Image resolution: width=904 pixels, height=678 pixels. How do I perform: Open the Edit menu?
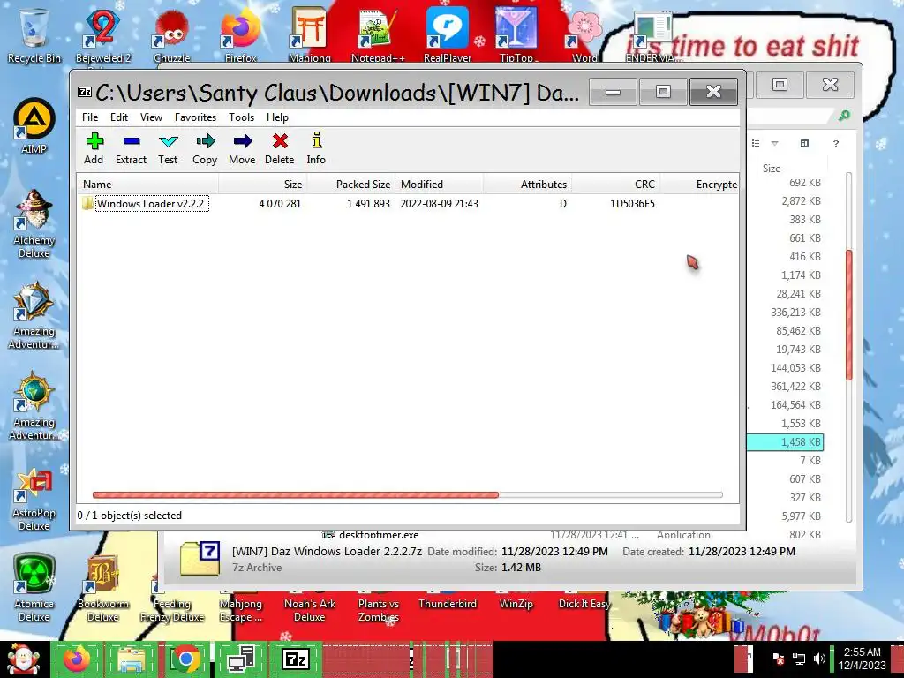point(119,117)
